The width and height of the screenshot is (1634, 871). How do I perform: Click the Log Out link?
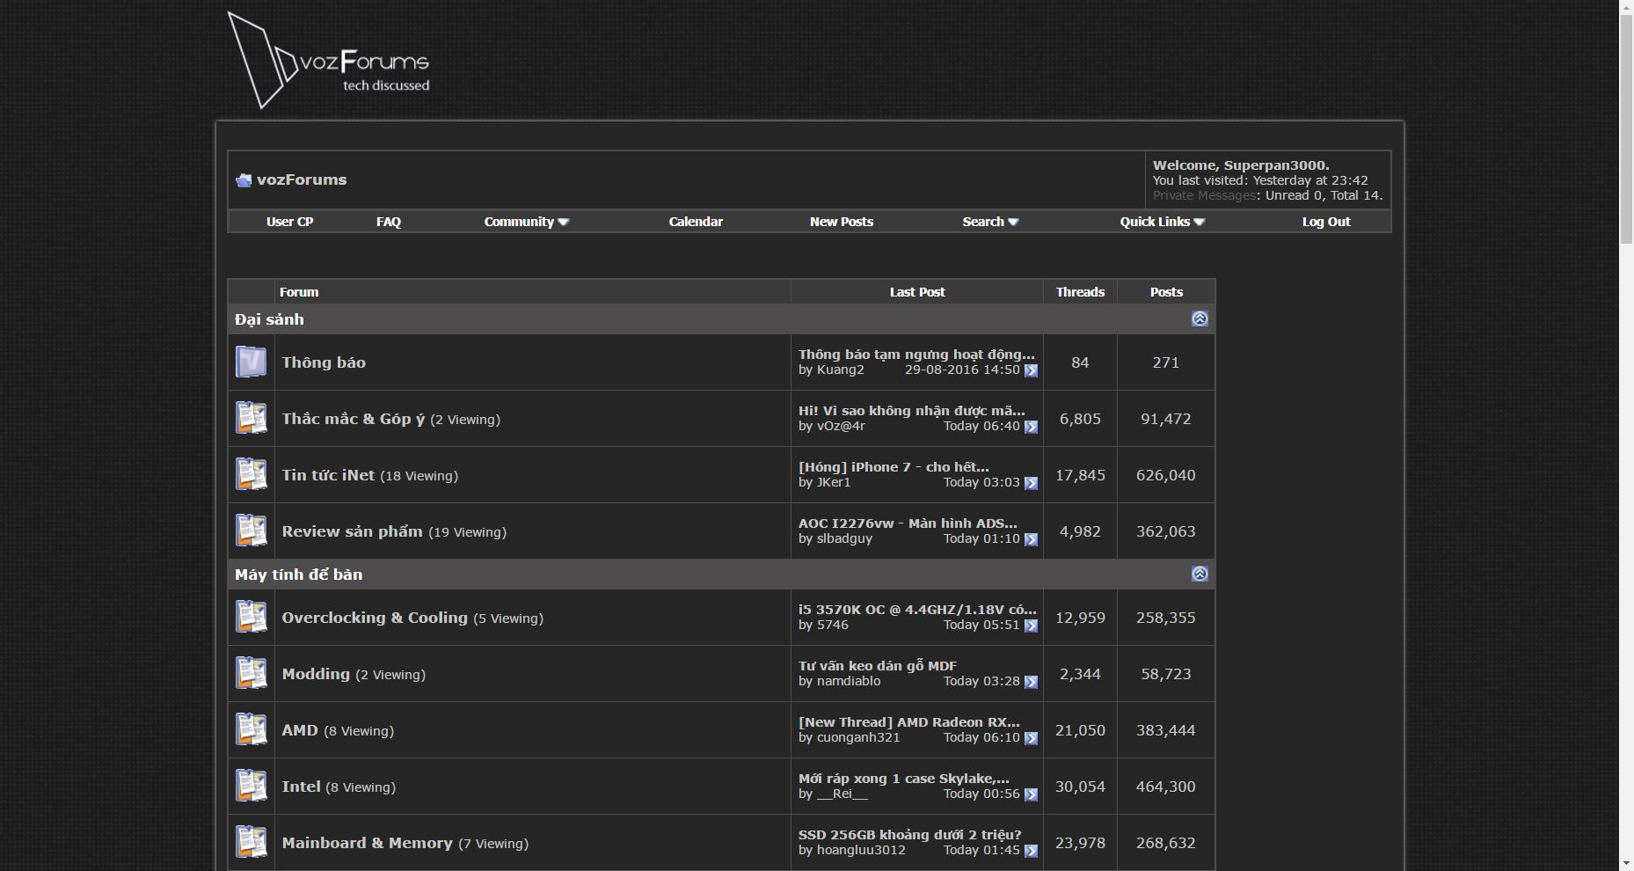click(1325, 222)
